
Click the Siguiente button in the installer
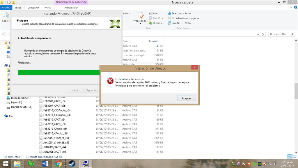(x=92, y=90)
